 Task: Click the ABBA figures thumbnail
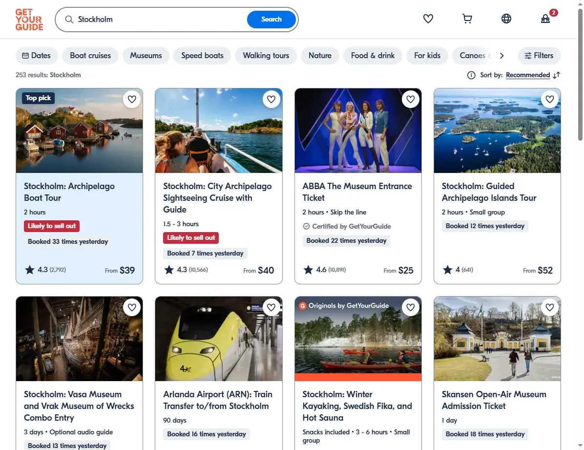click(358, 131)
